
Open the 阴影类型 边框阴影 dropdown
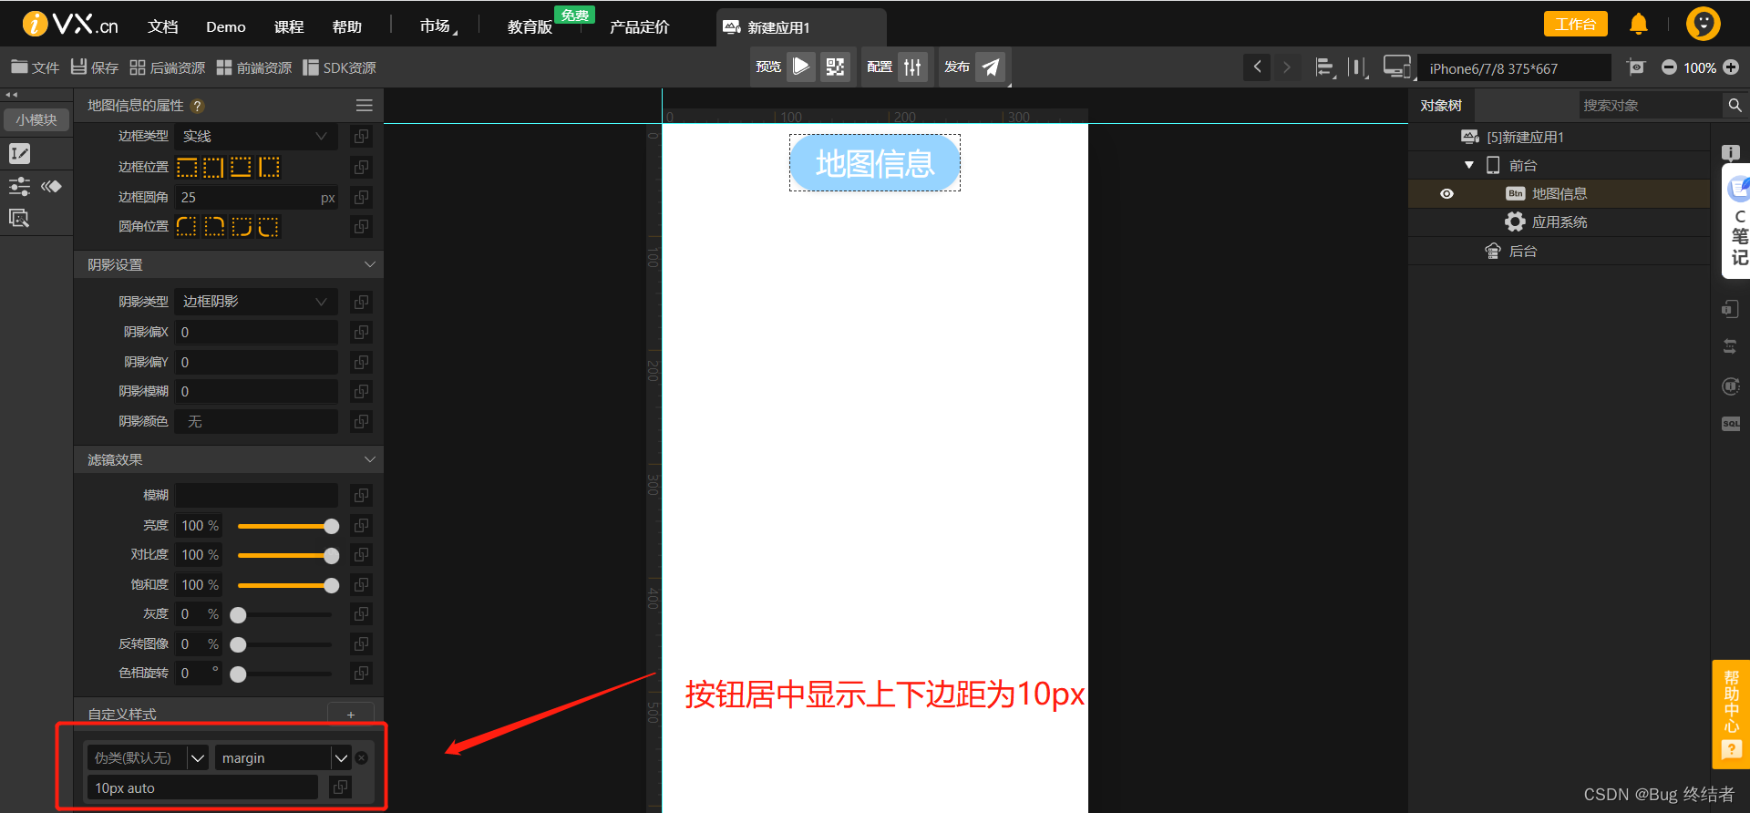(255, 301)
